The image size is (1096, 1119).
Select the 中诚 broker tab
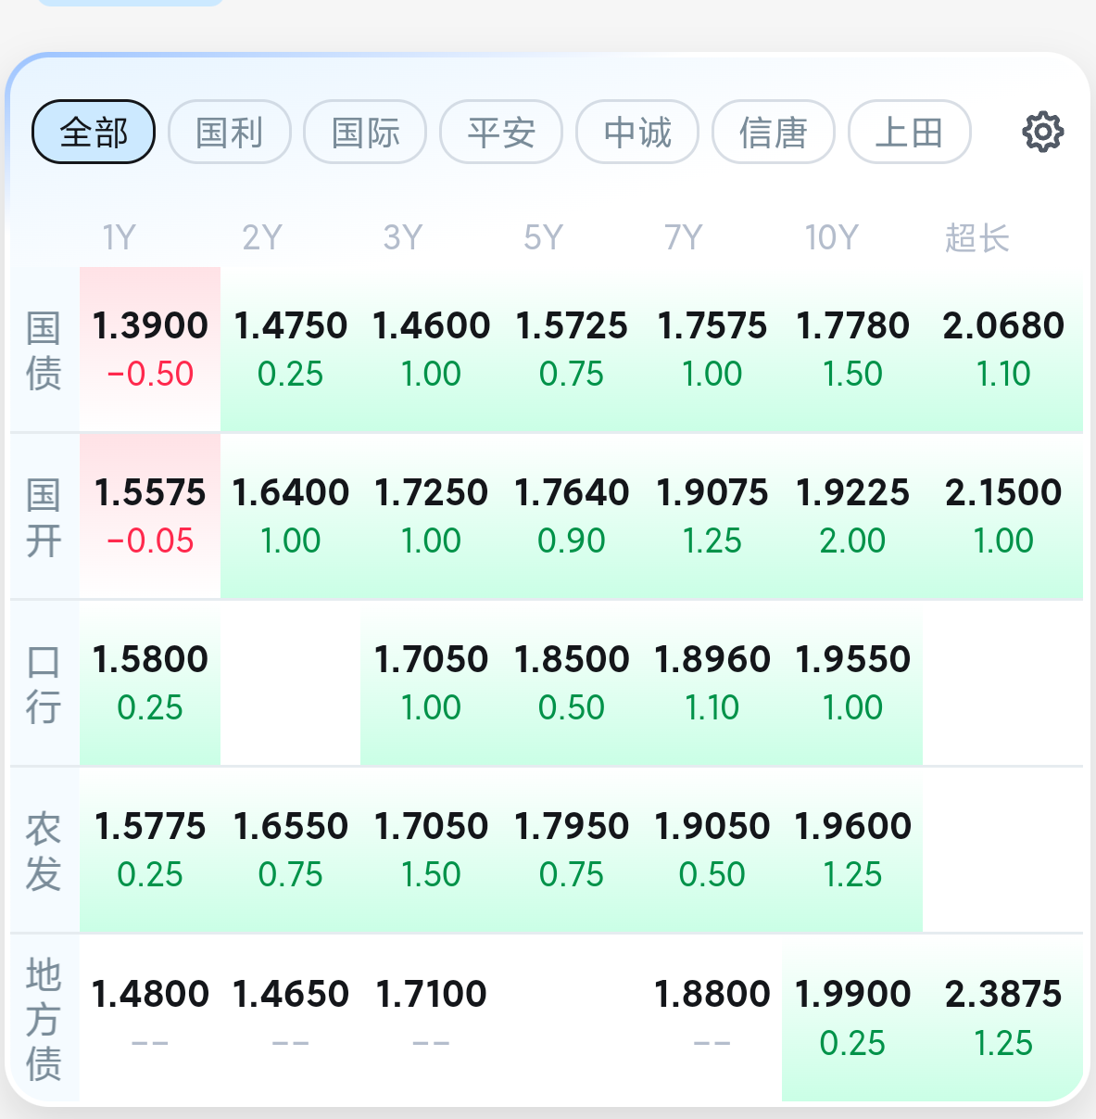tap(637, 132)
